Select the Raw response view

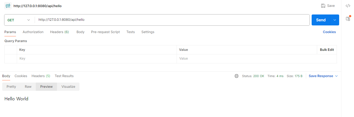pos(28,87)
